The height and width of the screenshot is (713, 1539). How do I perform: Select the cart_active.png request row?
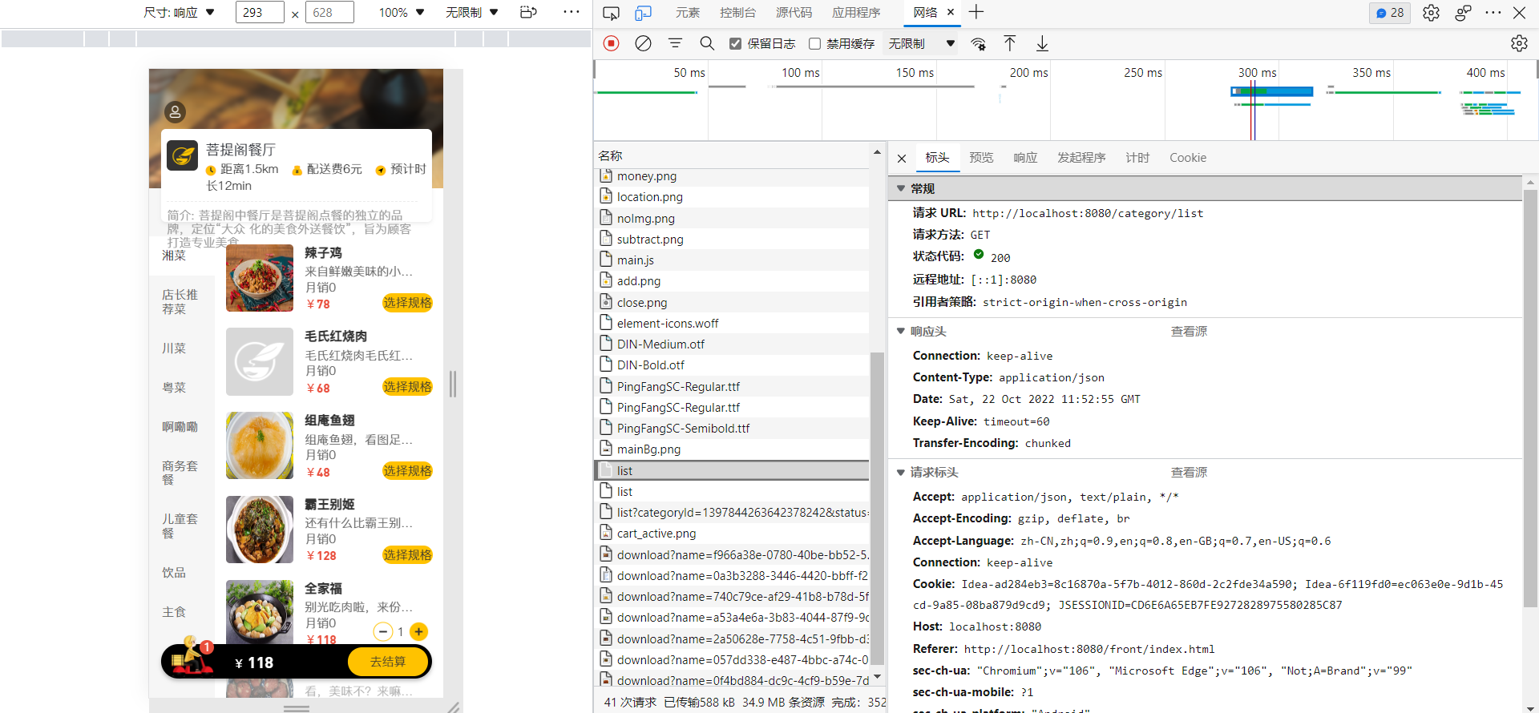pos(731,534)
